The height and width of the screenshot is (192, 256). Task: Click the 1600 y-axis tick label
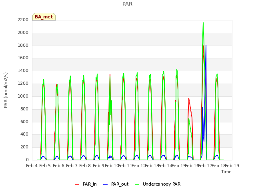(x=23, y=58)
